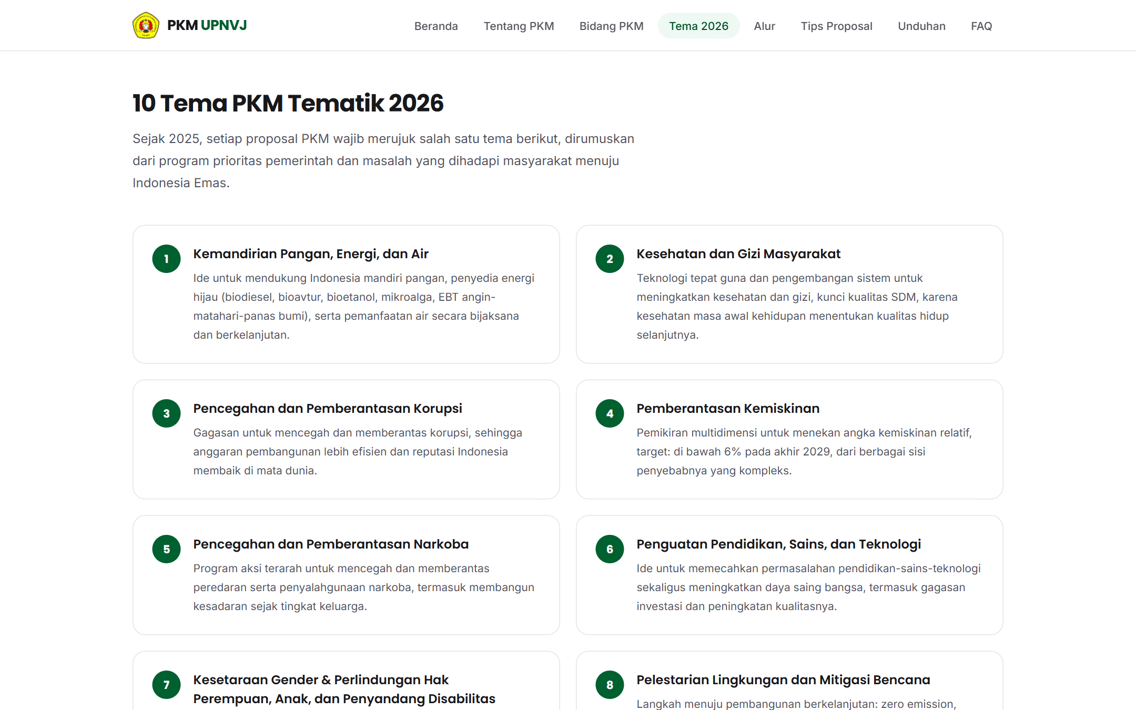This screenshot has width=1136, height=710.
Task: Click number 5 badge on Narkoba card
Action: (166, 549)
